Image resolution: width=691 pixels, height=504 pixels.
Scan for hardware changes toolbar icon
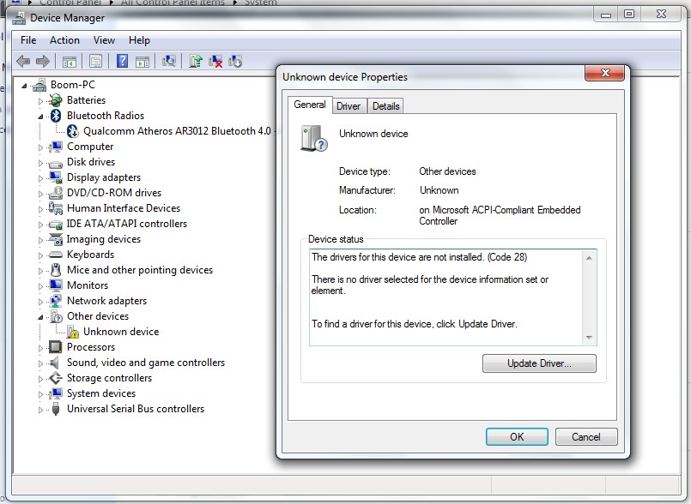[x=169, y=61]
